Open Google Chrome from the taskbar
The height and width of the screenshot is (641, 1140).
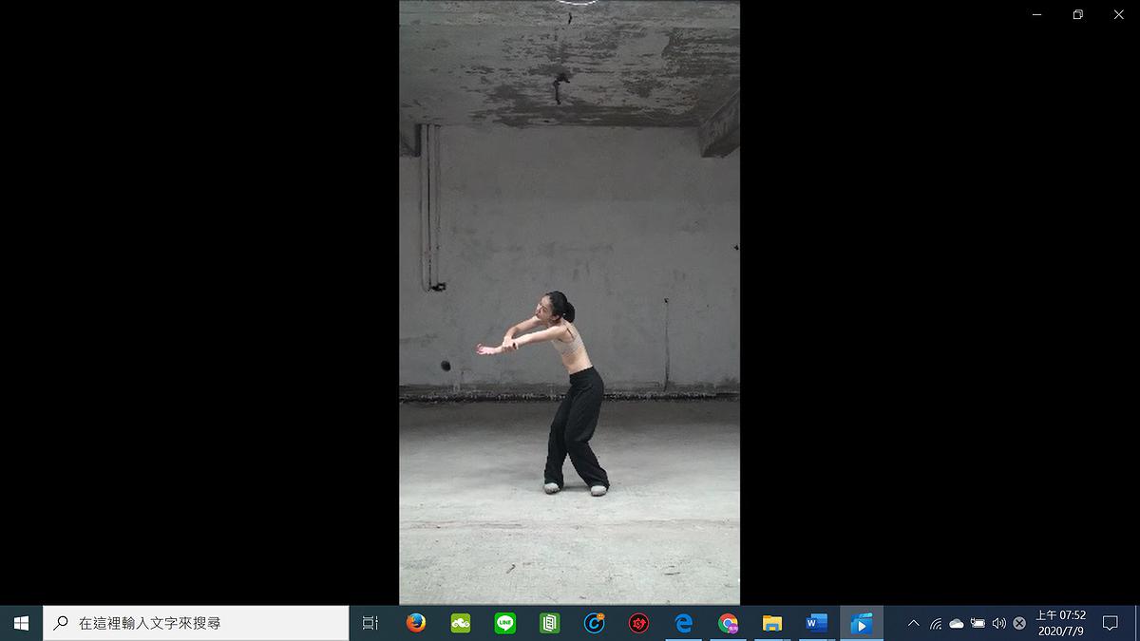click(729, 623)
